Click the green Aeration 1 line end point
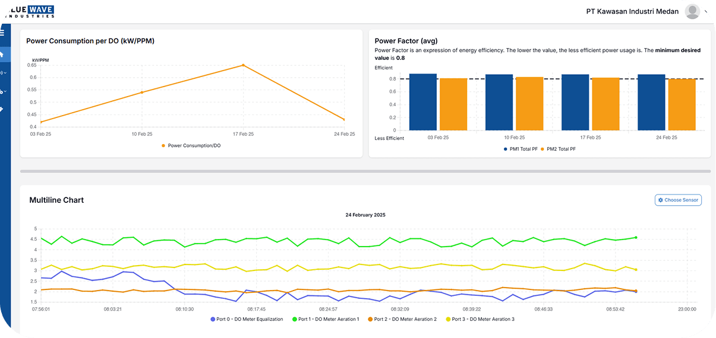The height and width of the screenshot is (338, 716). [636, 238]
